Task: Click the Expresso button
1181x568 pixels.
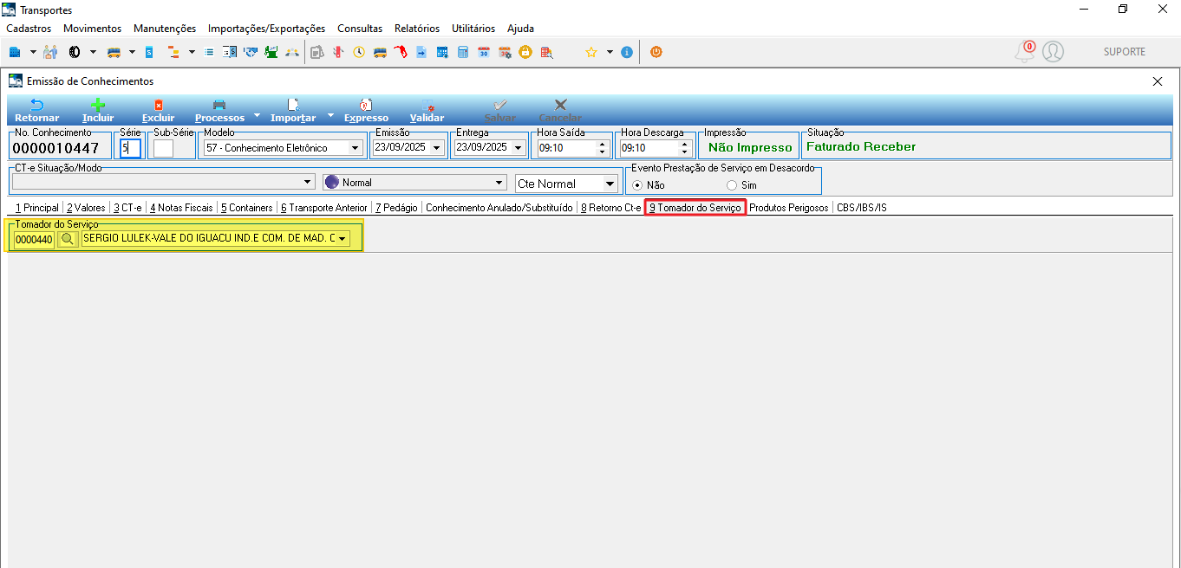Action: (x=366, y=110)
